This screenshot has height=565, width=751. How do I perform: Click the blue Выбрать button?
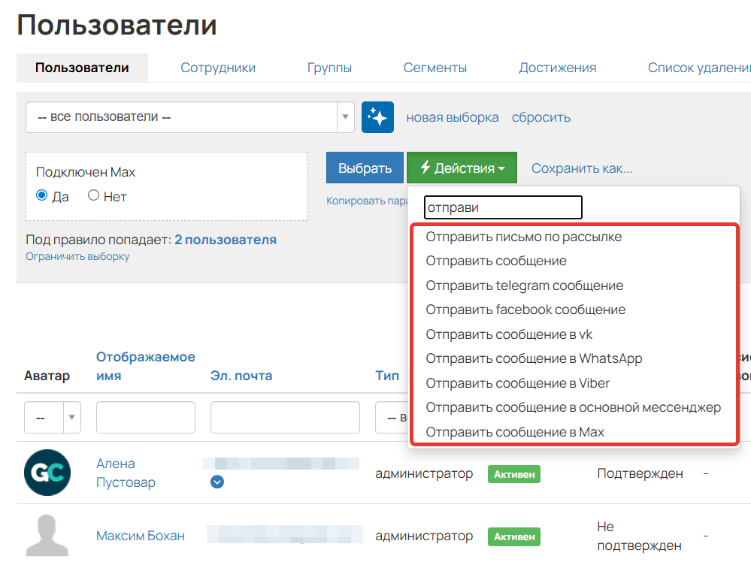tap(365, 167)
